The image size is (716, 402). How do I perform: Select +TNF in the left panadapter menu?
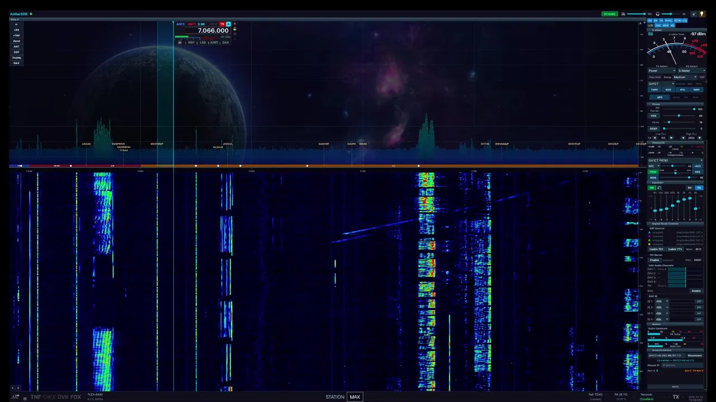point(16,36)
